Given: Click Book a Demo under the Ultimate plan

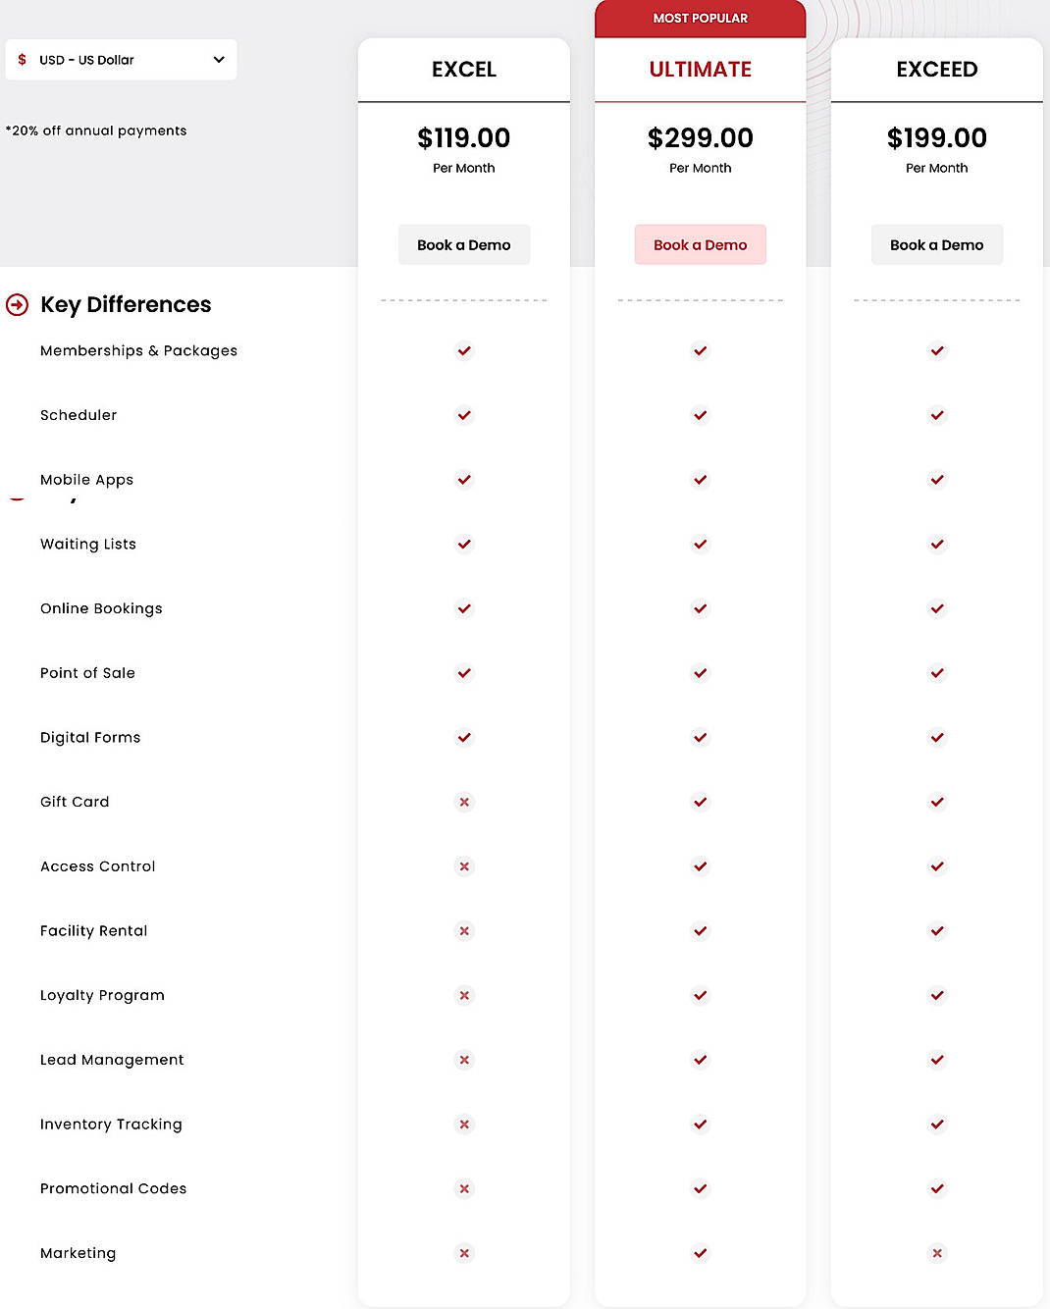Looking at the screenshot, I should click(x=700, y=244).
